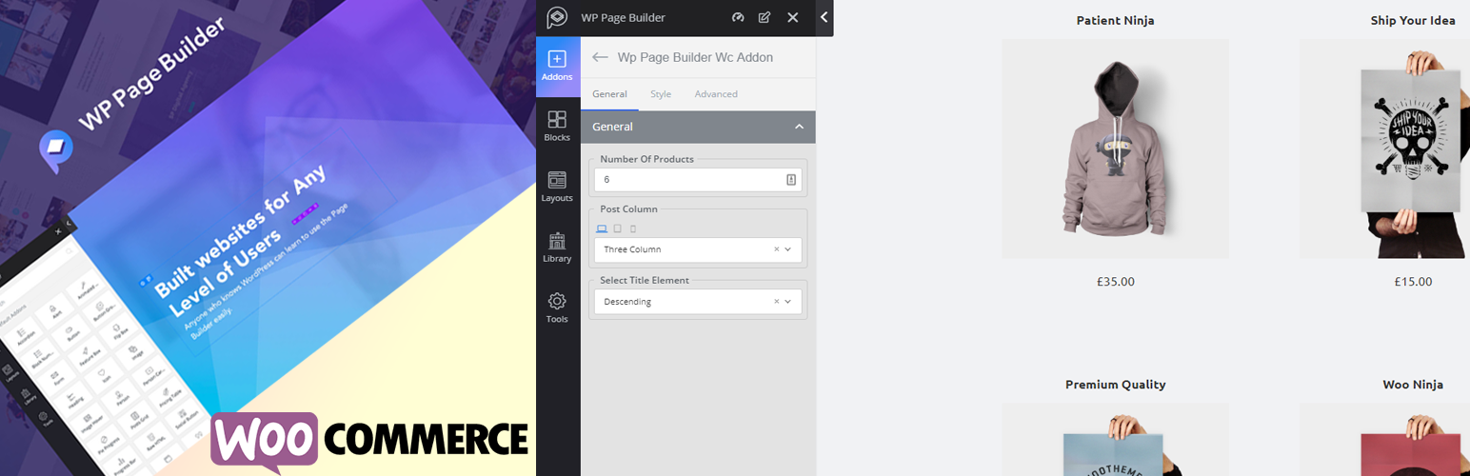Click the edit pencil icon in builder header
Image resolution: width=1470 pixels, height=476 pixels.
point(765,18)
